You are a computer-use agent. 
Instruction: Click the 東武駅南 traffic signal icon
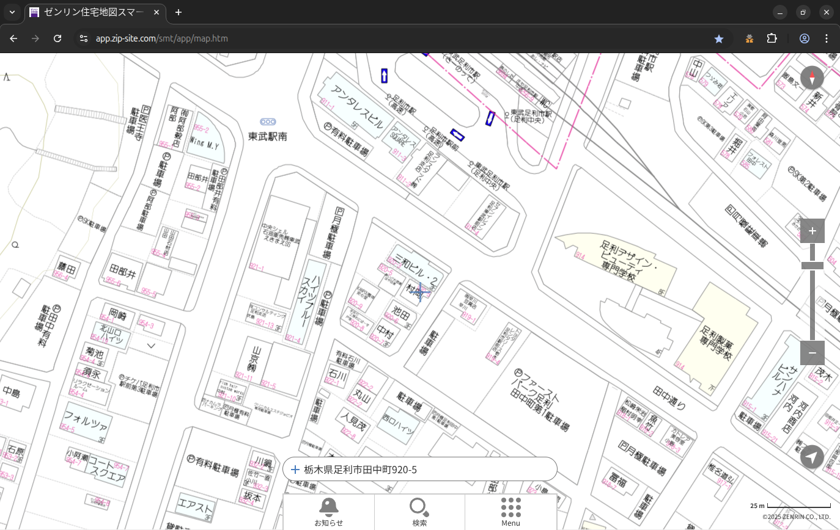268,122
